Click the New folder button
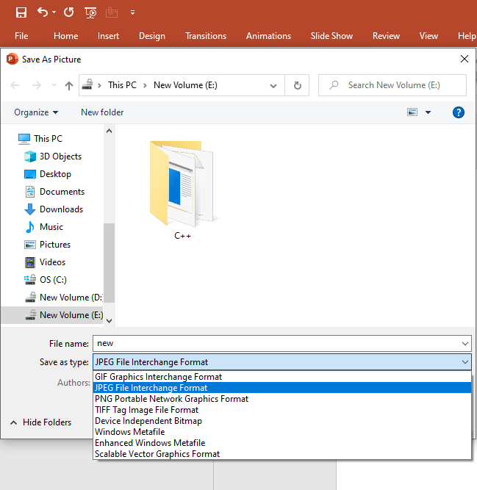Screen dimensions: 477x490 102,112
